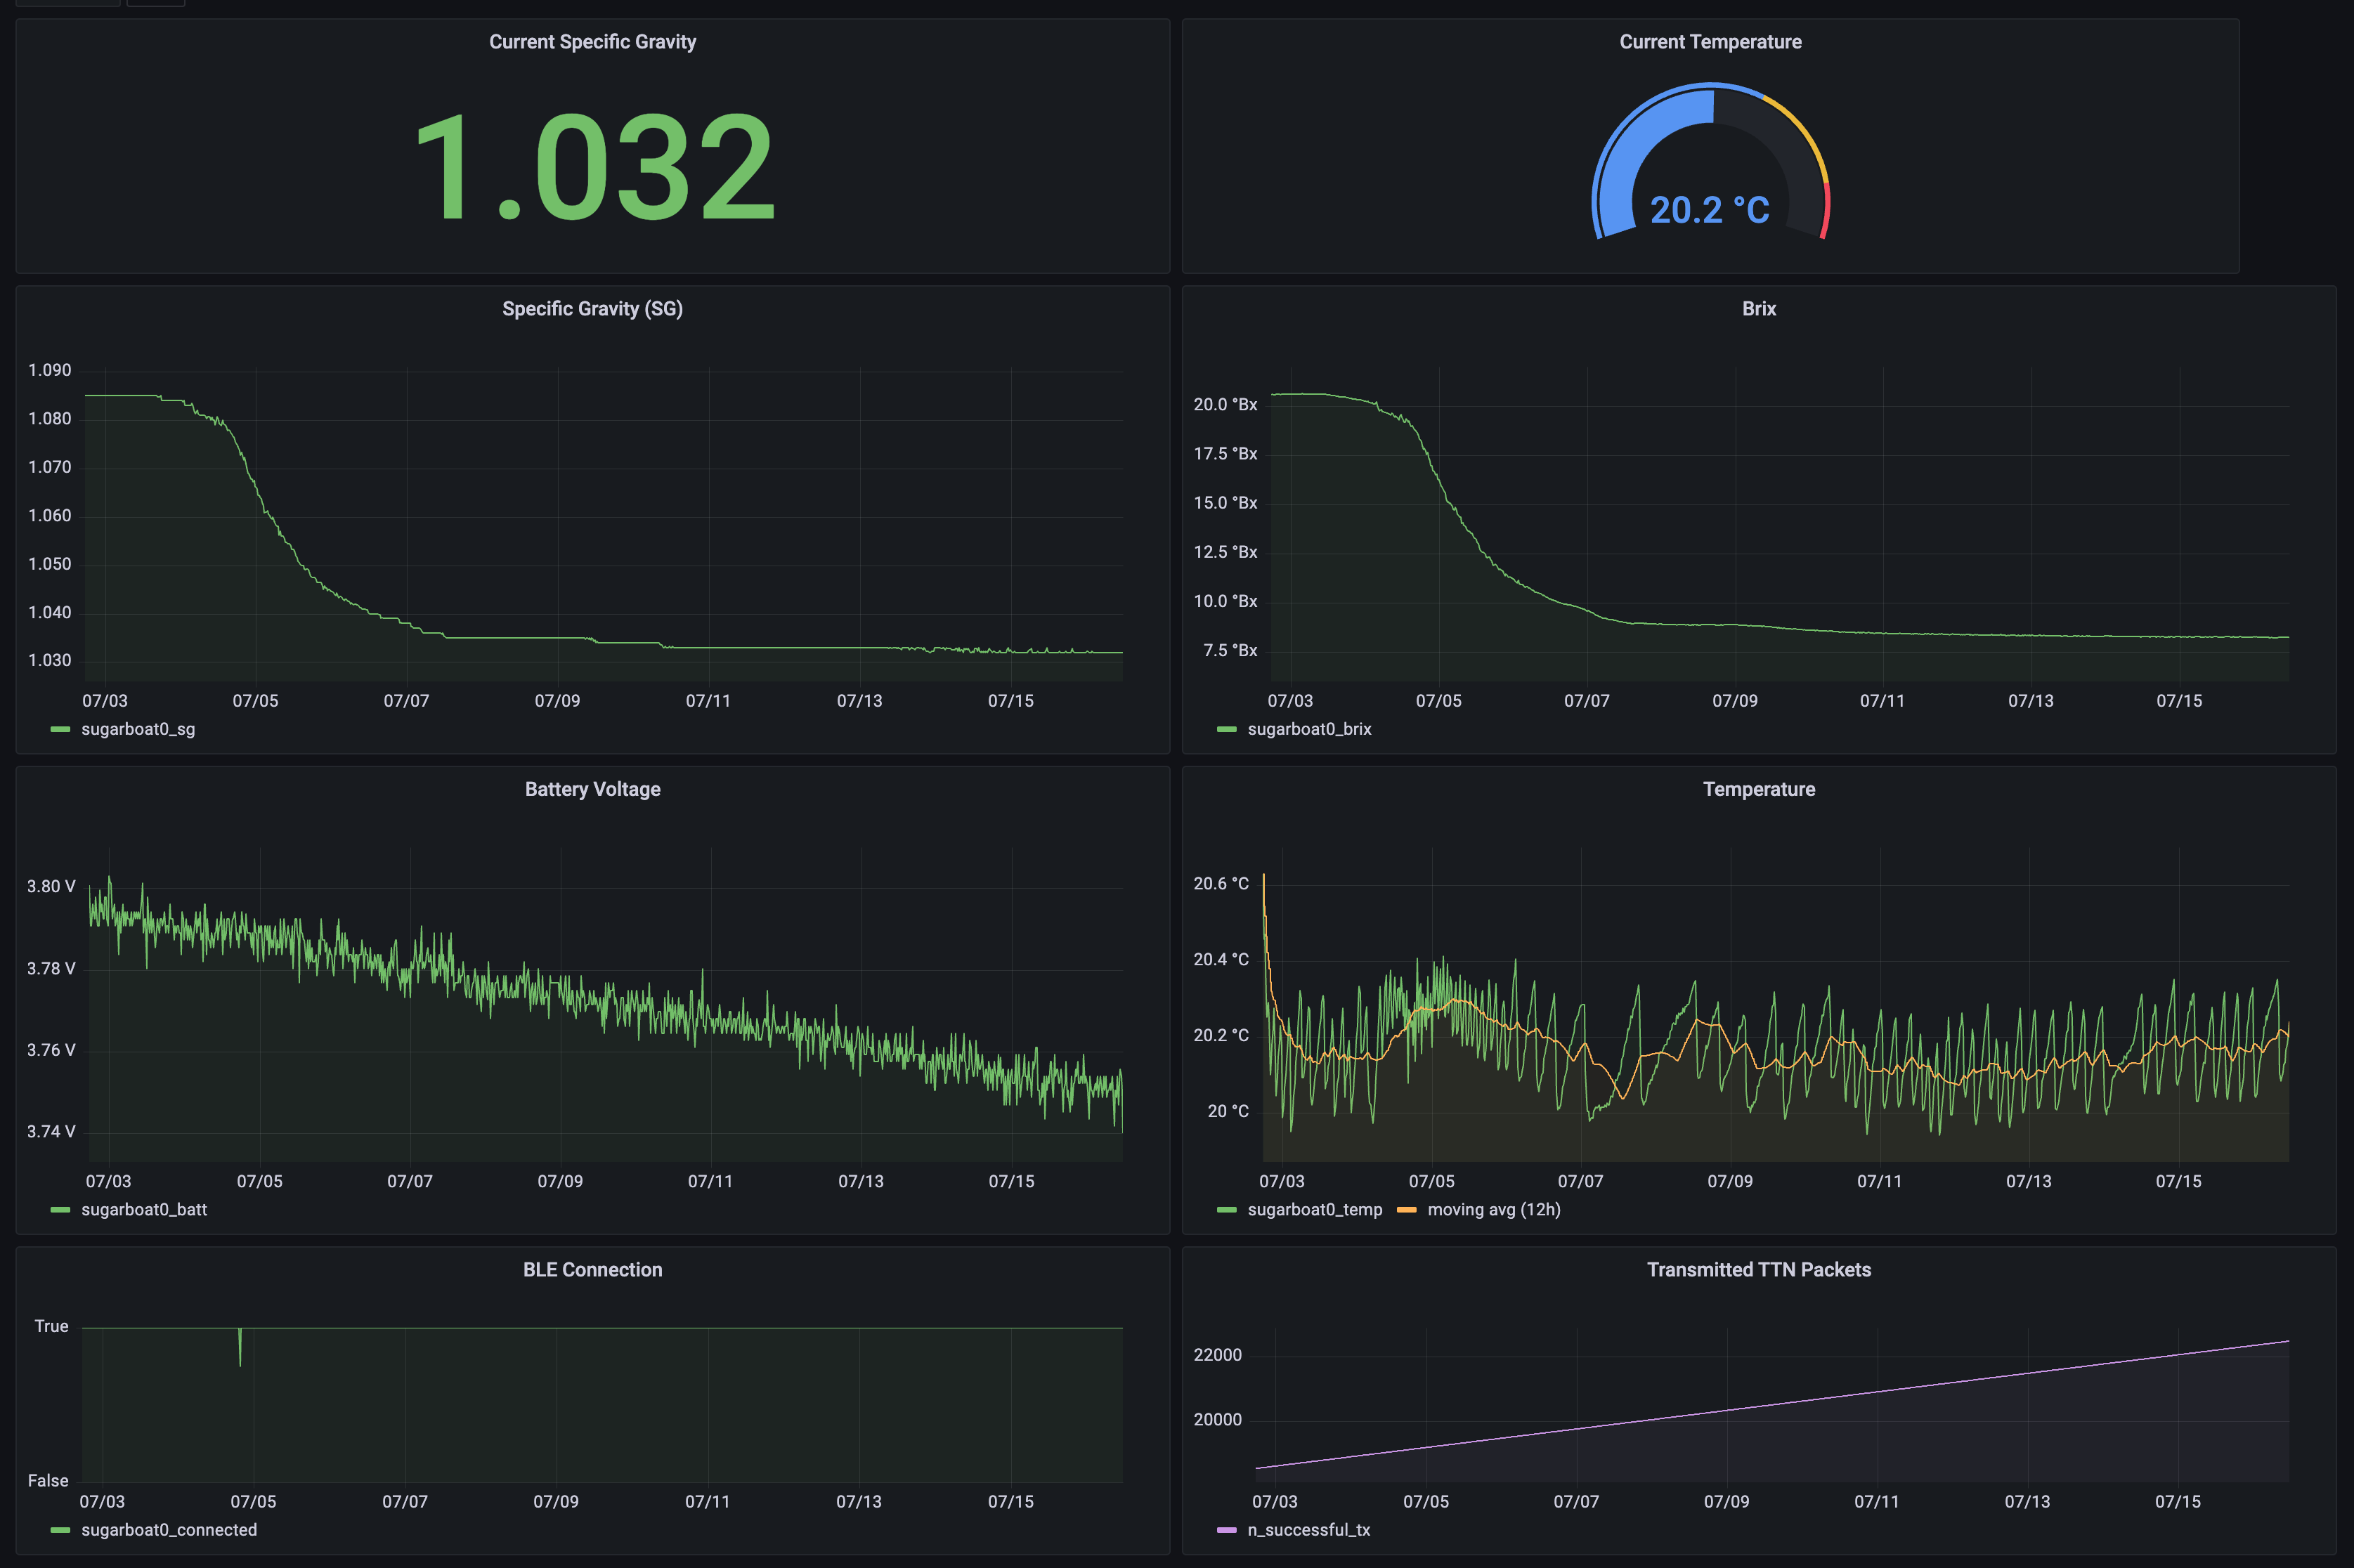This screenshot has width=2354, height=1568.
Task: Click the 20.2 °C gauge reading
Action: click(x=1709, y=210)
